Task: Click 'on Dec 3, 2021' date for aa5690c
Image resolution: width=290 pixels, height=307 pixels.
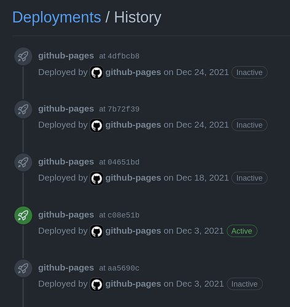Action: tap(194, 284)
